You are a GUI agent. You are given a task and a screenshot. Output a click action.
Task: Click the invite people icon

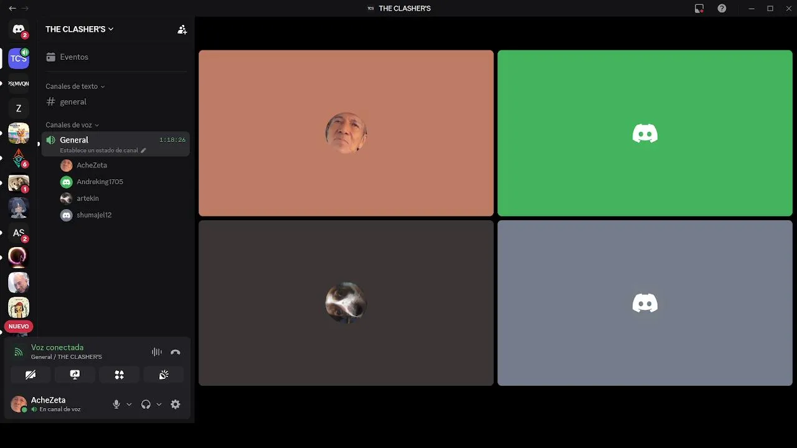[x=182, y=29]
